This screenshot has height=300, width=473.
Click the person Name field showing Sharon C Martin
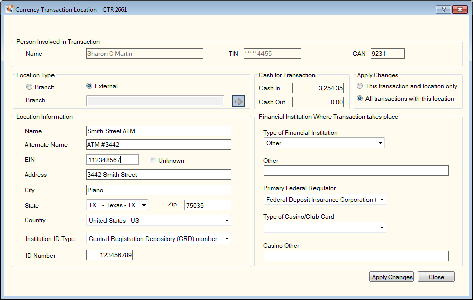[145, 54]
